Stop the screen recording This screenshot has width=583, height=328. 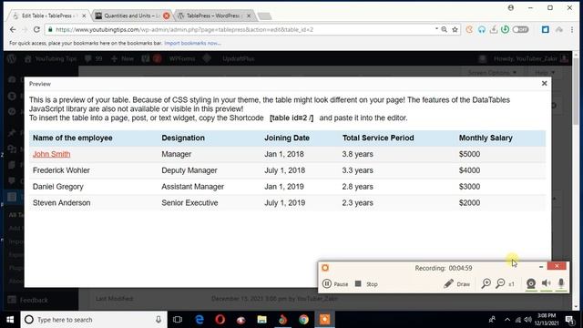(366, 283)
